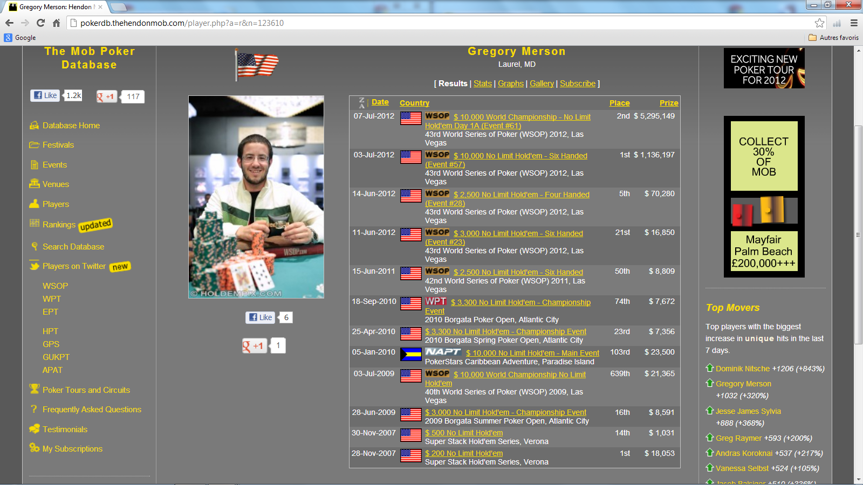The width and height of the screenshot is (863, 485).
Task: Click the NAPT logo in the 05-Jan-2010 row
Action: (443, 352)
